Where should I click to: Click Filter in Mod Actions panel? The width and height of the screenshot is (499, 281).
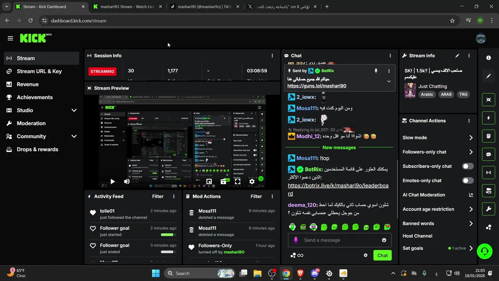pyautogui.click(x=256, y=196)
